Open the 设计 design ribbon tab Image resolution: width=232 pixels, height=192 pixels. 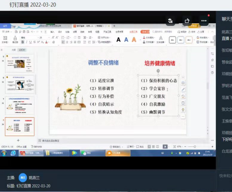click(x=60, y=32)
